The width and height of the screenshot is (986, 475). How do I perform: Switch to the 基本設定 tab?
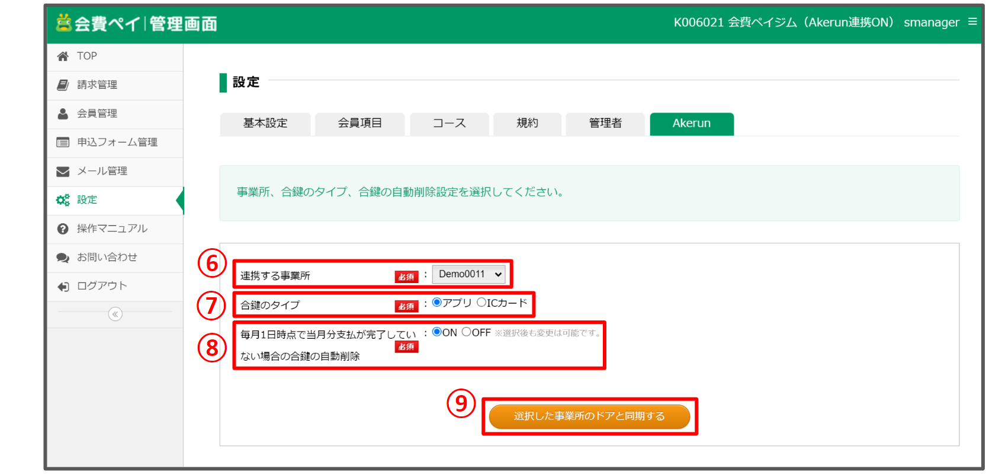(x=265, y=123)
